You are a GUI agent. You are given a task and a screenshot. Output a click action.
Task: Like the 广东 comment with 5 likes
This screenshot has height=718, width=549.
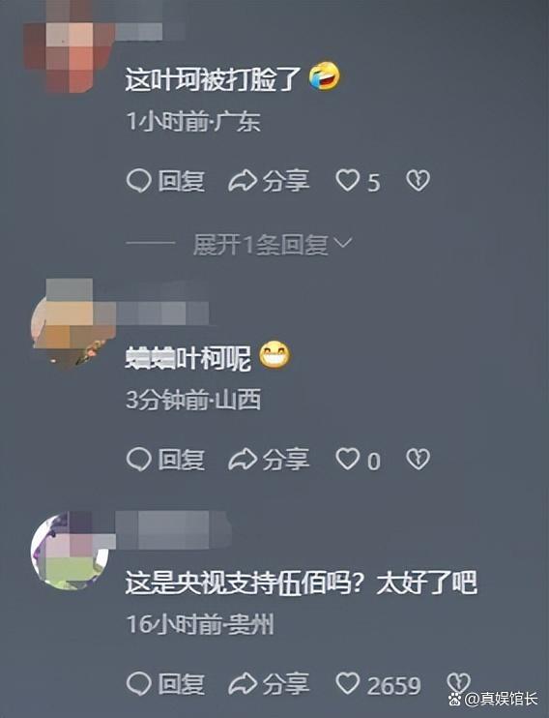pyautogui.click(x=348, y=181)
